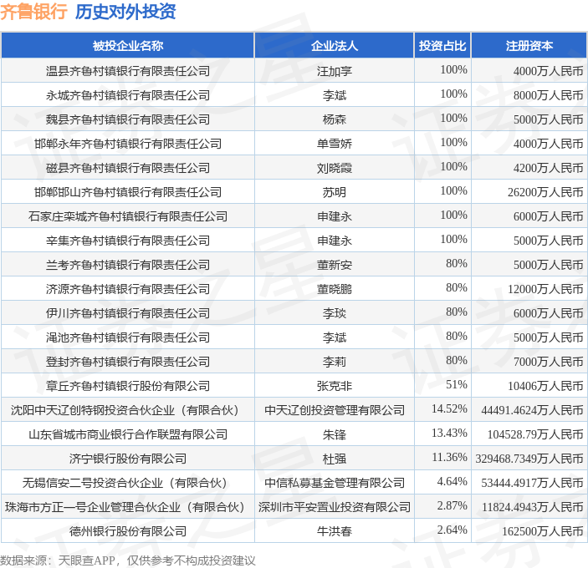This screenshot has width=588, height=568.
Task: Click 162500万人民币 registered capital
Action: coord(542,531)
